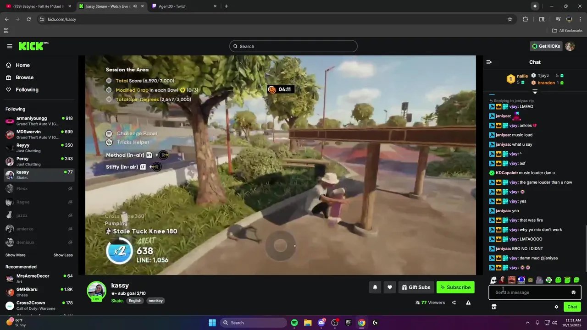Screen dimensions: 587x330
Task: Open Cross2Crown recommended channel
Action: click(x=39, y=306)
